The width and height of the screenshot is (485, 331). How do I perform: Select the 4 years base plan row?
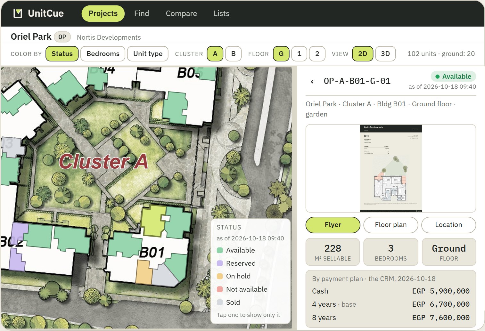pyautogui.click(x=391, y=304)
